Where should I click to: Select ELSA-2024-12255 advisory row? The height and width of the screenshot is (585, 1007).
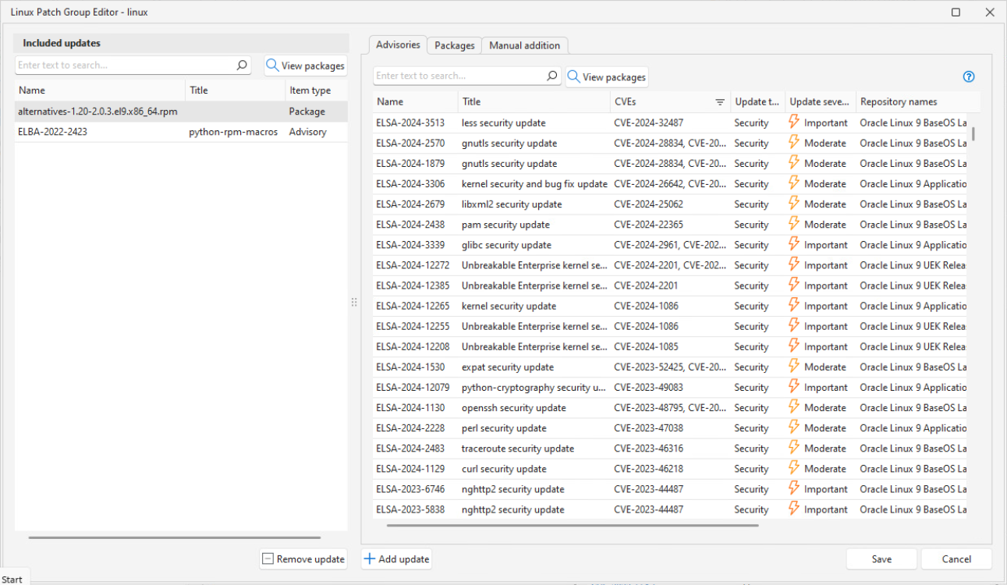pos(671,326)
